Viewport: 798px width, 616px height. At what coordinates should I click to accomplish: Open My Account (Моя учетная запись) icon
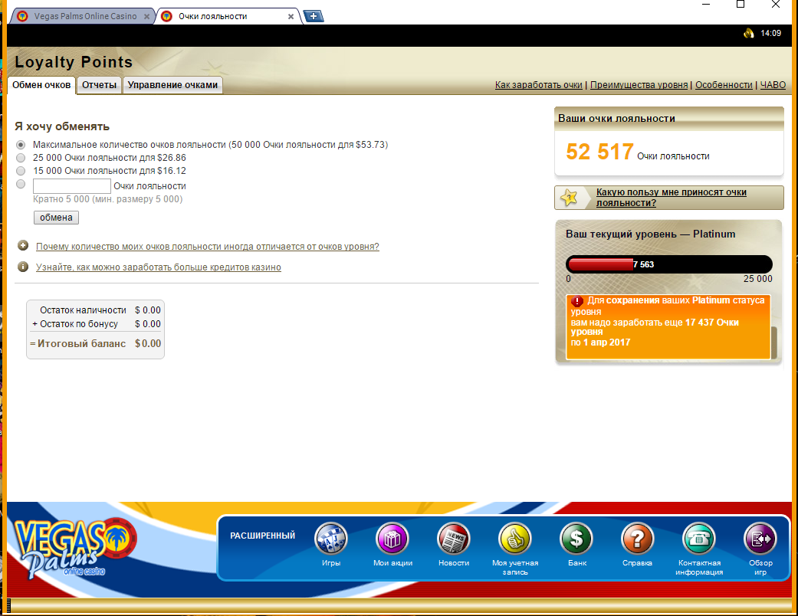(x=515, y=539)
